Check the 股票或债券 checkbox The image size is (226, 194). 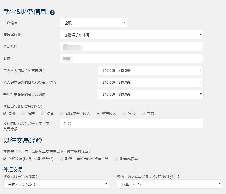(117, 159)
